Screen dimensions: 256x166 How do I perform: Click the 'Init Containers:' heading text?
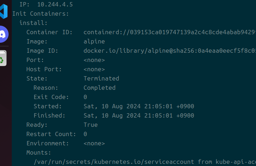tap(40, 14)
